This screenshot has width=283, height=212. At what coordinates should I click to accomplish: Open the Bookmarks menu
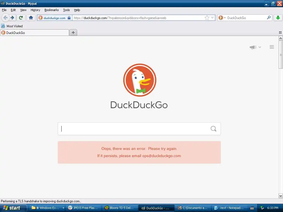(52, 10)
